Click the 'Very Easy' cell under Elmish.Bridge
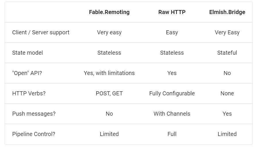Screen dimensions: 266x152 [x=227, y=32]
